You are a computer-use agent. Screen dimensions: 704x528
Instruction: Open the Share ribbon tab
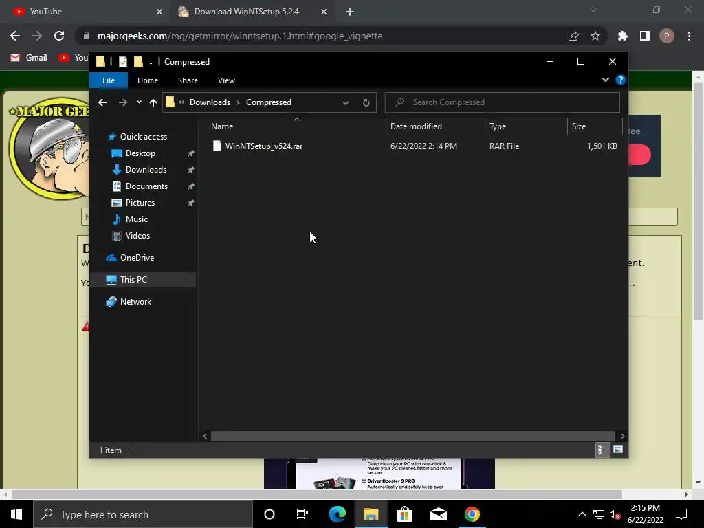188,80
